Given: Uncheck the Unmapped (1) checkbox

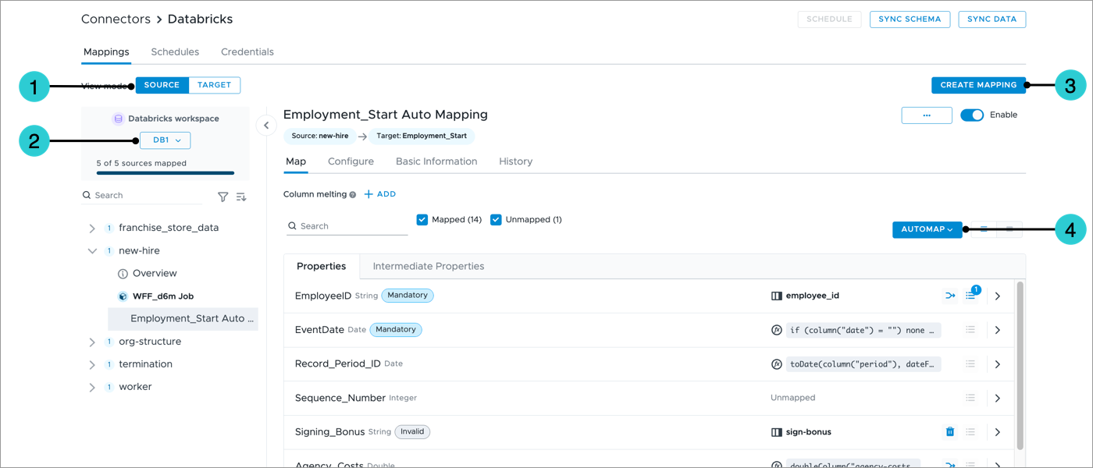Looking at the screenshot, I should coord(496,220).
